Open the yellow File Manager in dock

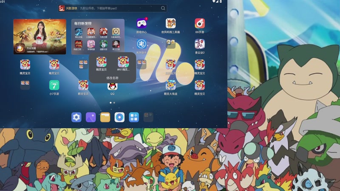click(105, 117)
